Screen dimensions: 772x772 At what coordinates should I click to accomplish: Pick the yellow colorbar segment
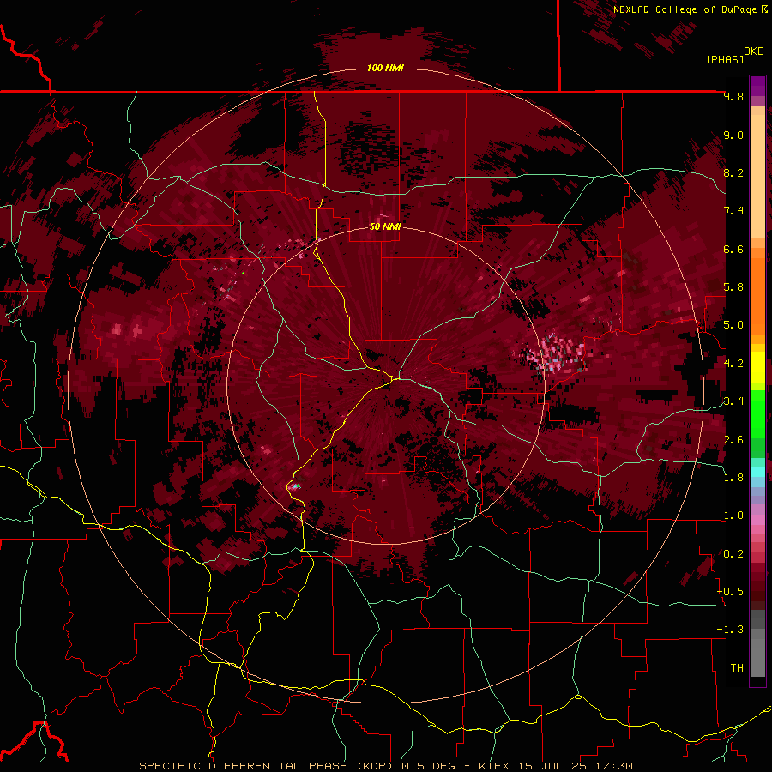coord(757,367)
